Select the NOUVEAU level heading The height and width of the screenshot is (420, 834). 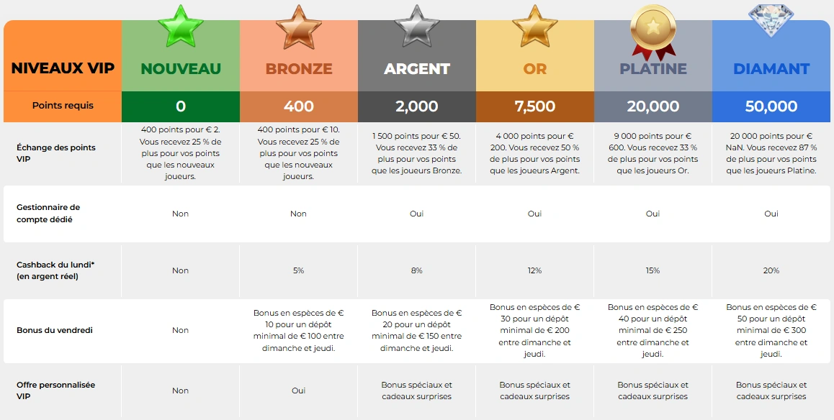point(181,69)
